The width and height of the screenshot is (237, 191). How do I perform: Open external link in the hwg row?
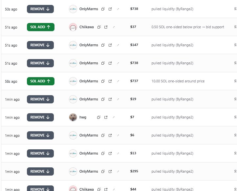(106, 117)
